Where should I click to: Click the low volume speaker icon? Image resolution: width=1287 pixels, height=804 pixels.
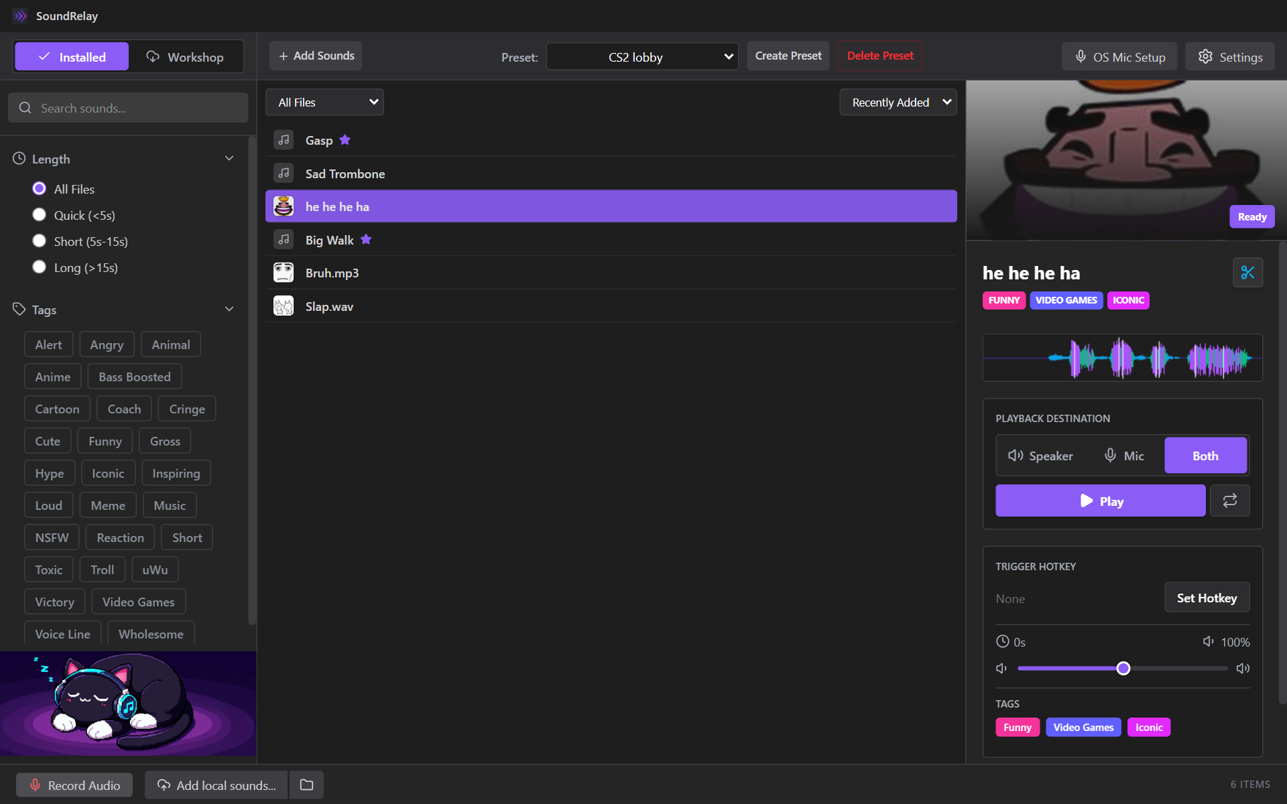[x=1001, y=668]
